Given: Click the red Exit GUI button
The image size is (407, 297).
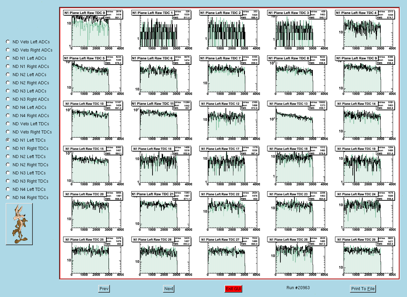Looking at the screenshot, I should (x=233, y=289).
